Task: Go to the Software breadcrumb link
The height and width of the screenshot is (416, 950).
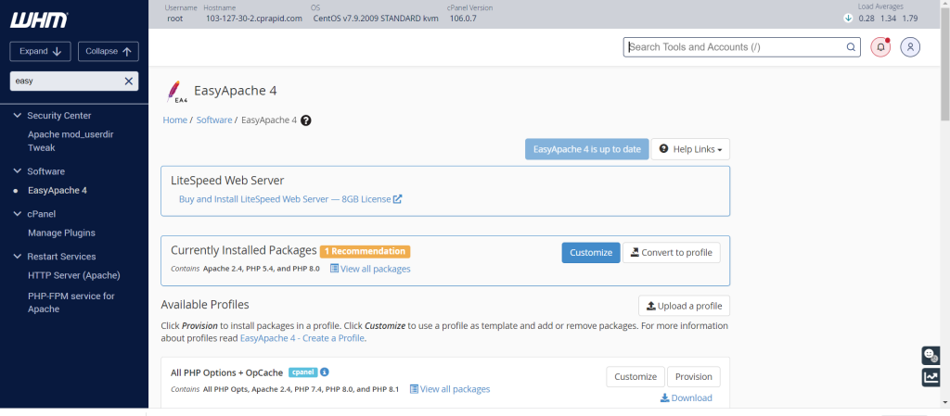Action: [x=214, y=120]
